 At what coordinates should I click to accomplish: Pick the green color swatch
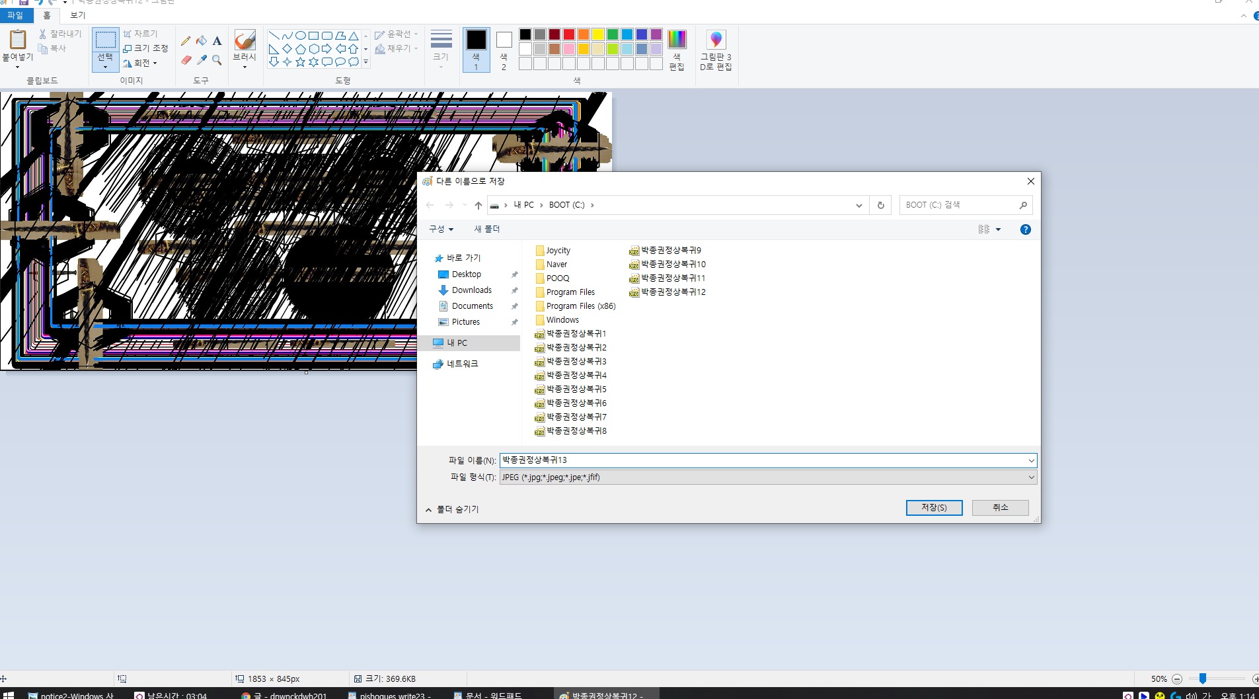pos(613,34)
